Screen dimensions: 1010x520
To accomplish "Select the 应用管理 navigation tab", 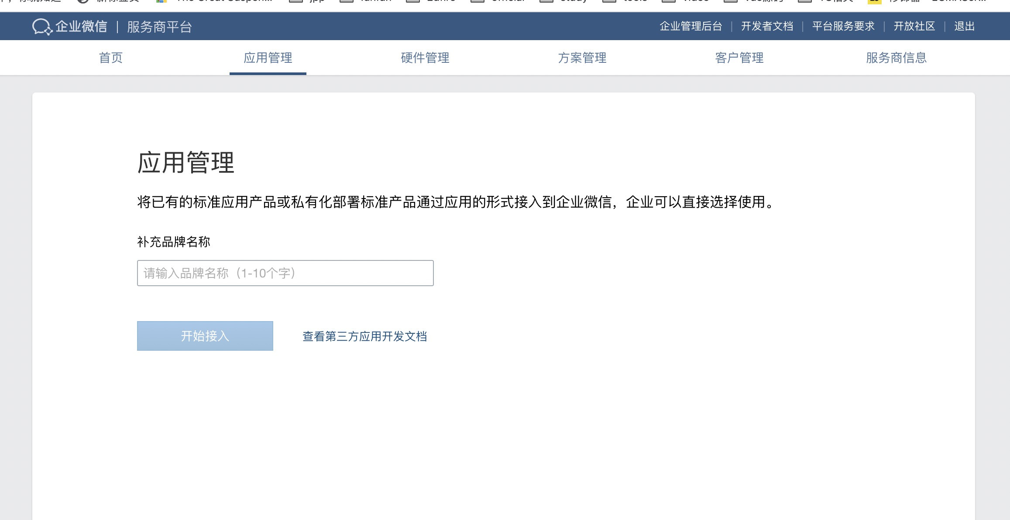I will tap(268, 58).
